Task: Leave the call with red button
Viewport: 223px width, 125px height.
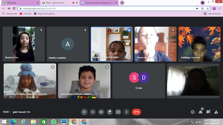Action: tap(136, 112)
